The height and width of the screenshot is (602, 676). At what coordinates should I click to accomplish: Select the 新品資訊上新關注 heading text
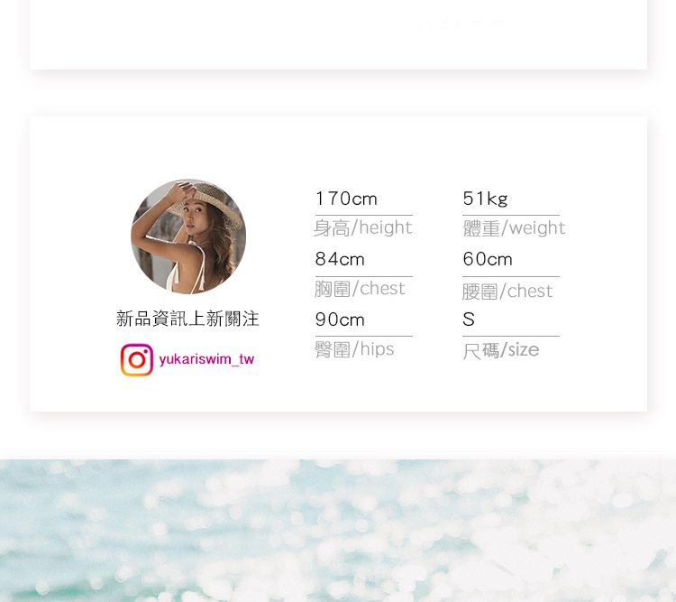click(187, 319)
